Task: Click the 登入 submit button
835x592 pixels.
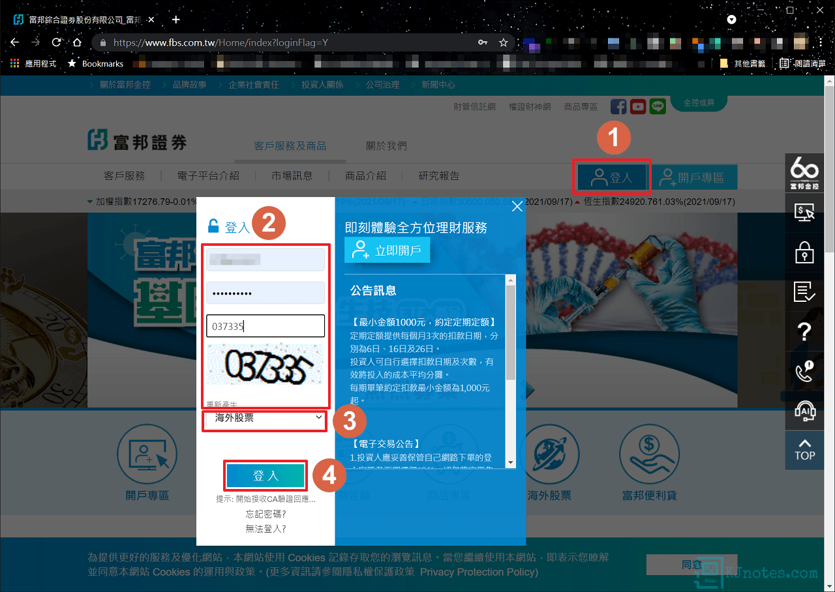Action: [x=266, y=476]
